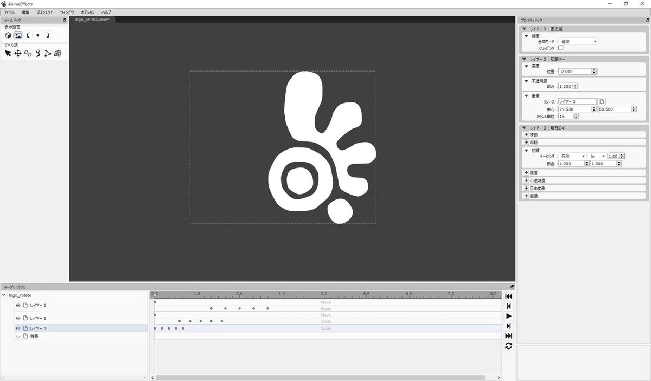This screenshot has width=651, height=381.
Task: Expand the 画像 current key section
Action: tap(526, 196)
